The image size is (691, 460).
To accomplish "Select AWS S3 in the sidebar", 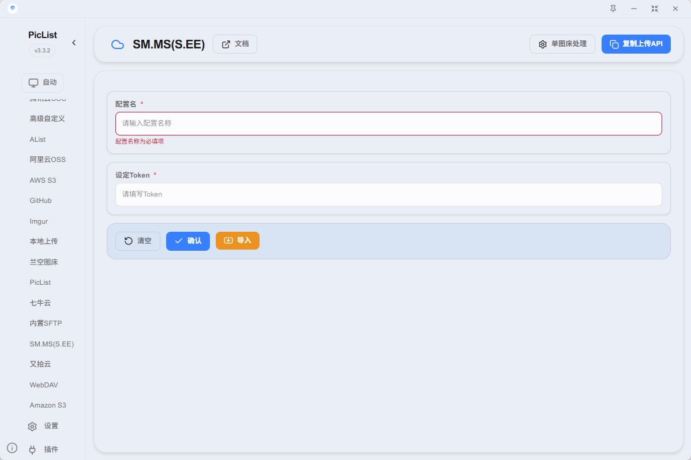I will 43,180.
